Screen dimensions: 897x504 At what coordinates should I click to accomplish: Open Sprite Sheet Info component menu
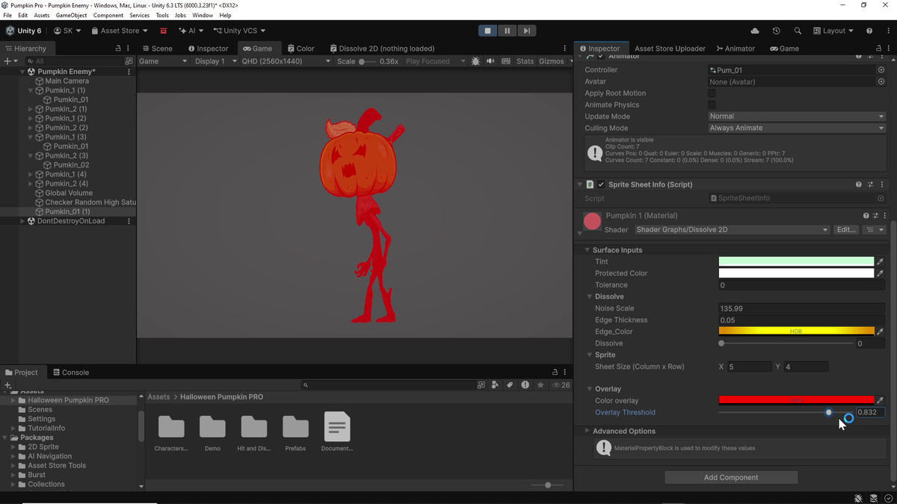tap(882, 184)
